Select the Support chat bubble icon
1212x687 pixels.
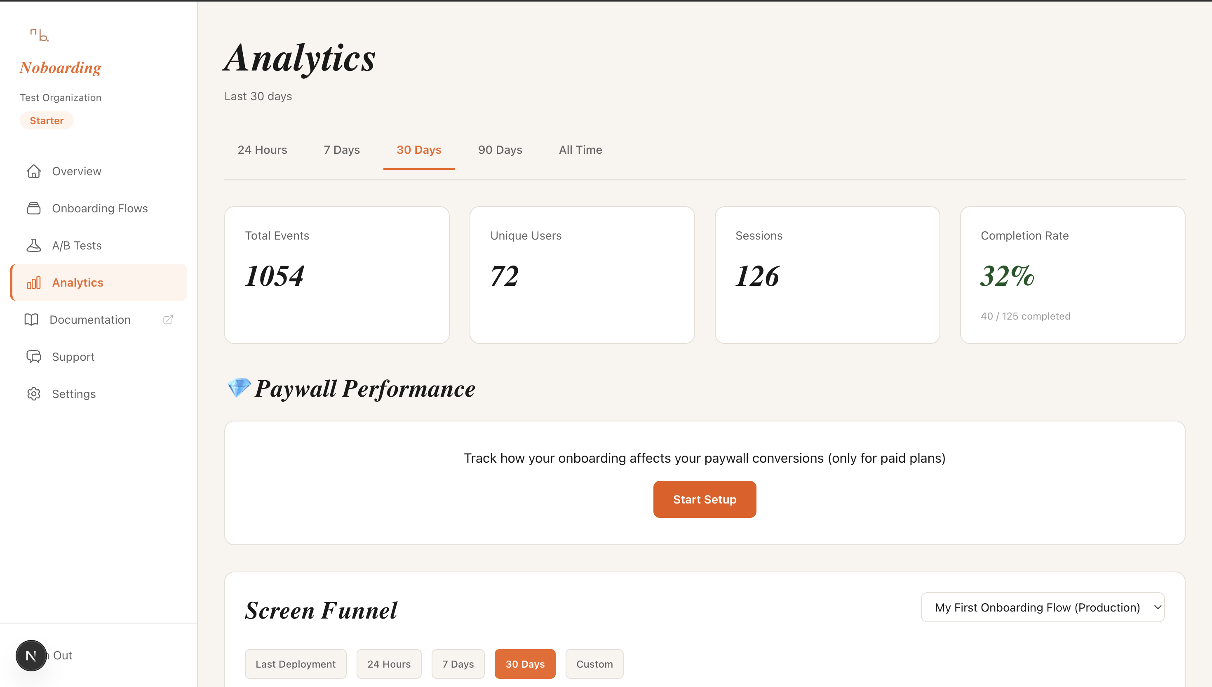33,357
